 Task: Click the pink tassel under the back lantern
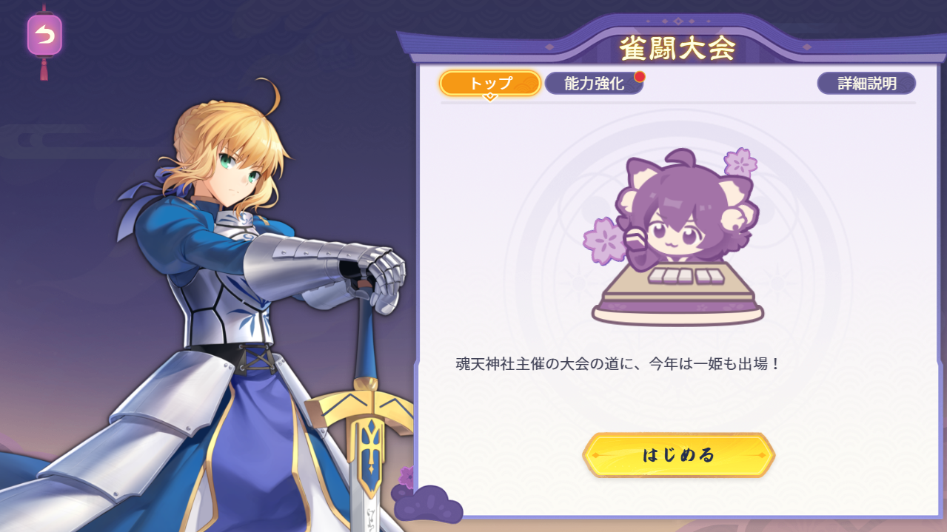tap(44, 68)
